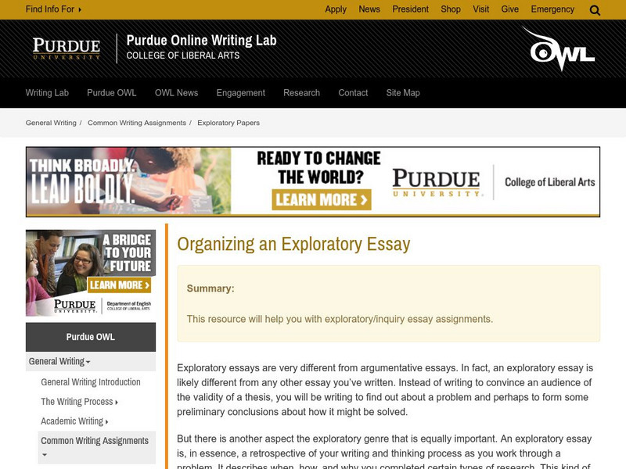This screenshot has width=626, height=469.
Task: Expand the Find Info For menu
Action: pos(53,9)
